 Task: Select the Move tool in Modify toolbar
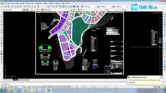(164, 27)
